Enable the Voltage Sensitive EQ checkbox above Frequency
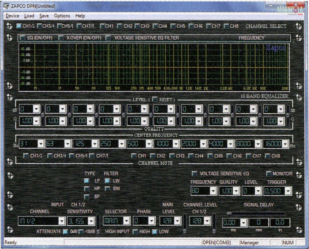 [194, 173]
